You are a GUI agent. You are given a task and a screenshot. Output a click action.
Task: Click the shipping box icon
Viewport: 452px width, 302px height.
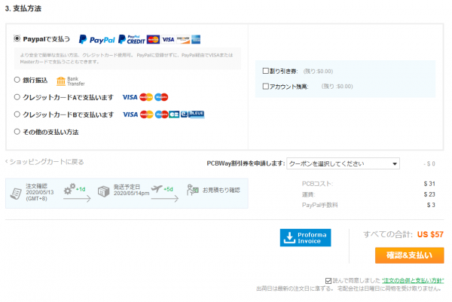point(103,193)
